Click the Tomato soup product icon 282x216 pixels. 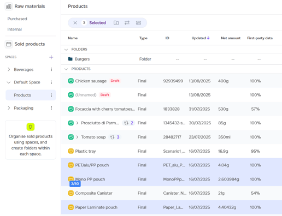[71, 137]
